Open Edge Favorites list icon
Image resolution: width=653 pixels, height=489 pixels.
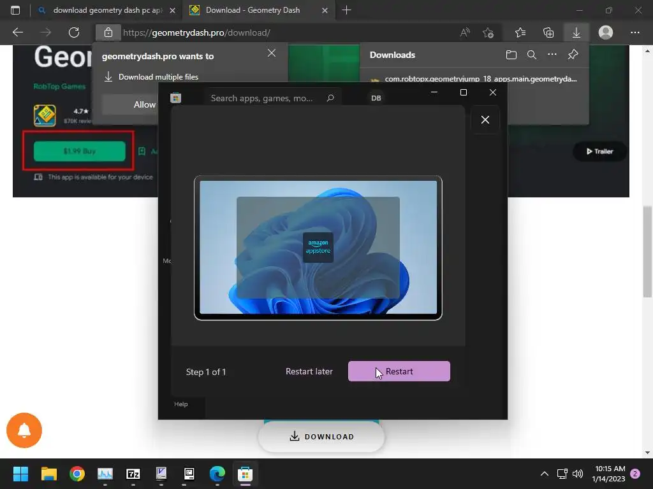point(520,32)
